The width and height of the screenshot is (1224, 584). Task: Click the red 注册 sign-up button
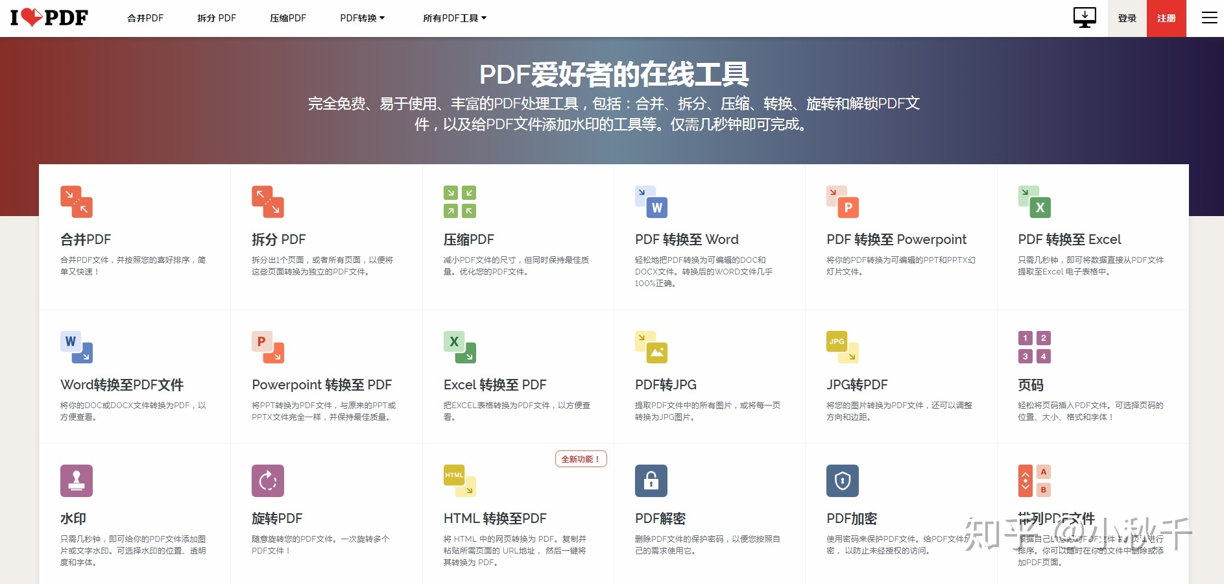[x=1166, y=18]
